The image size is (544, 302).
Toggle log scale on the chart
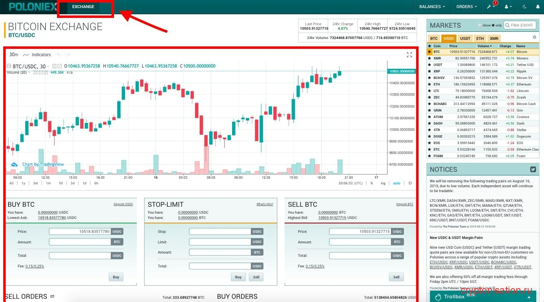tap(383, 183)
